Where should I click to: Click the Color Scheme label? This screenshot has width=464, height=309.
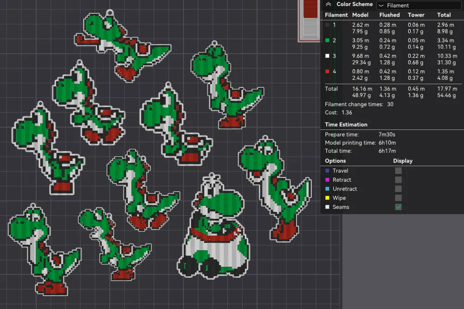click(354, 5)
